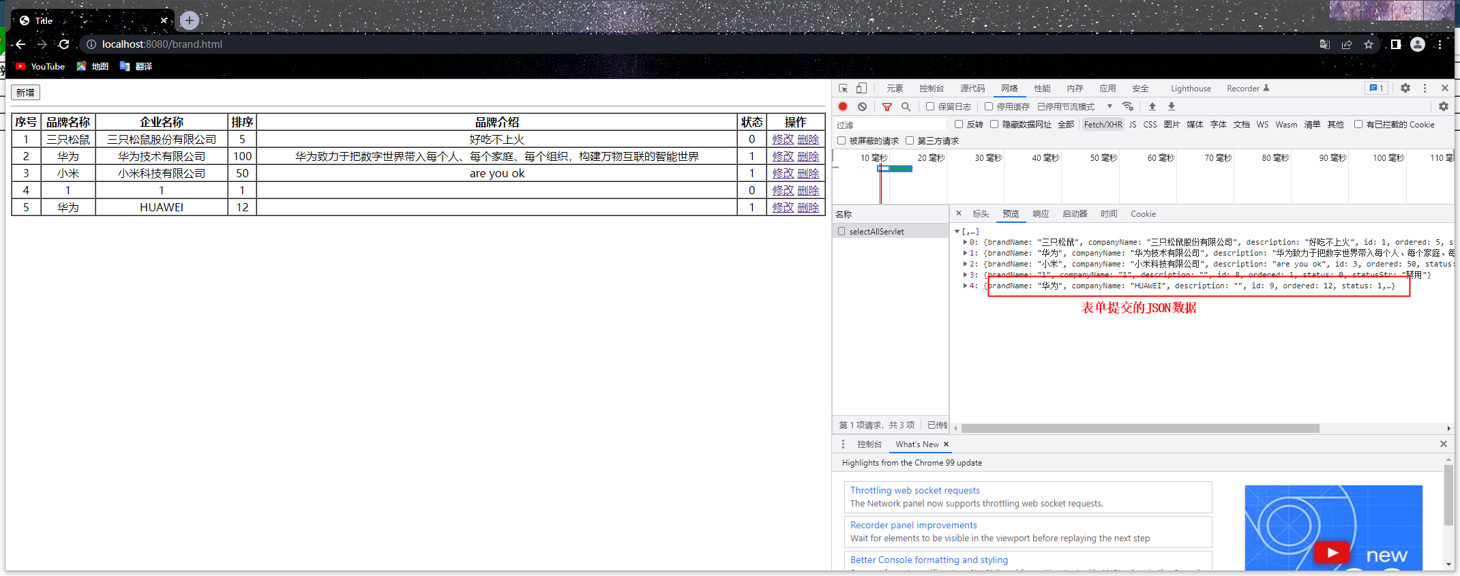Open DevTools main settings gear

1405,89
